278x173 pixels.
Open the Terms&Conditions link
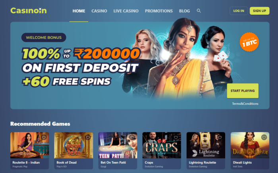(x=245, y=104)
